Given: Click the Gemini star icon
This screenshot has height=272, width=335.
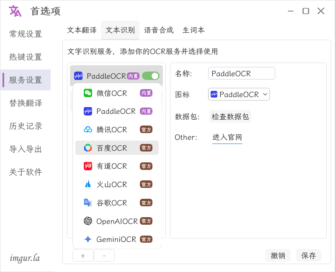Looking at the screenshot, I should tap(88, 239).
